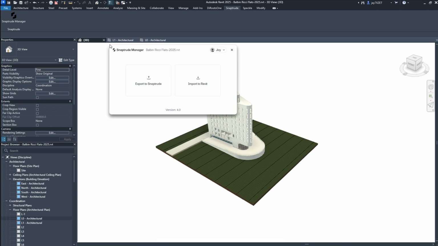Viewport: 438px width, 246px height.
Task: Click the zoom region navigation bar icon
Action: 431,97
